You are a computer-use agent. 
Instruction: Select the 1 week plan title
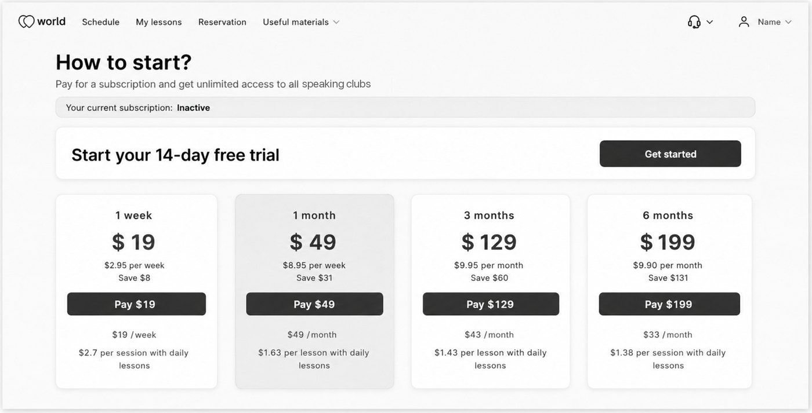[x=134, y=215]
